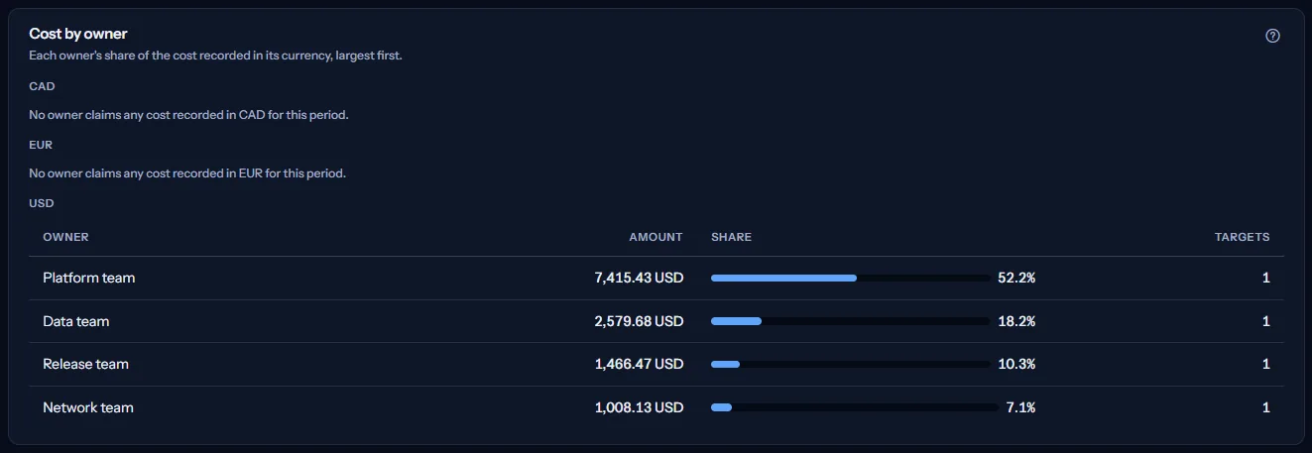1312x453 pixels.
Task: Click the targets count in Data team row
Action: pos(1266,321)
